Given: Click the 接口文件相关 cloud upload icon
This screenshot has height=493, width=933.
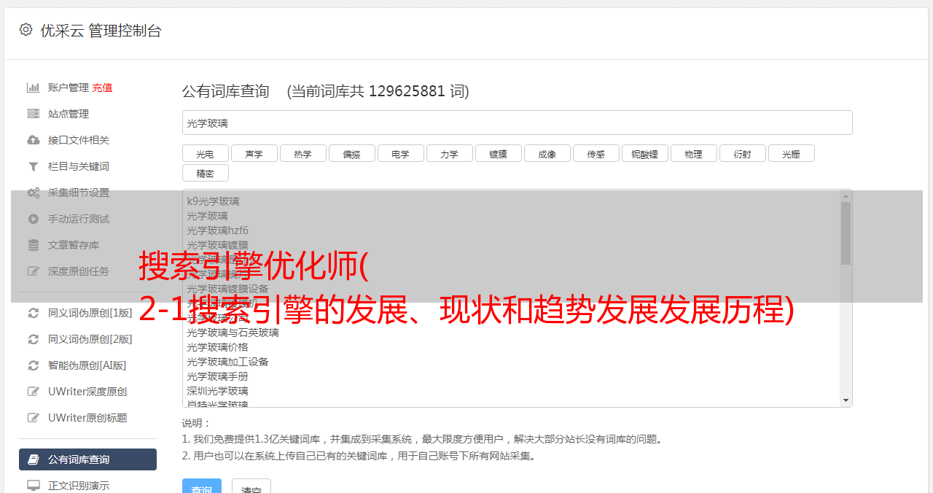Looking at the screenshot, I should (34, 140).
